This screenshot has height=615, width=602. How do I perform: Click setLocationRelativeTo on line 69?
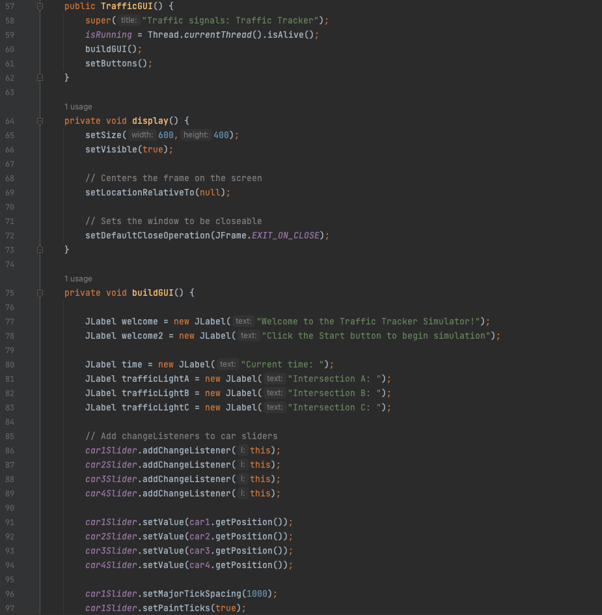click(139, 193)
